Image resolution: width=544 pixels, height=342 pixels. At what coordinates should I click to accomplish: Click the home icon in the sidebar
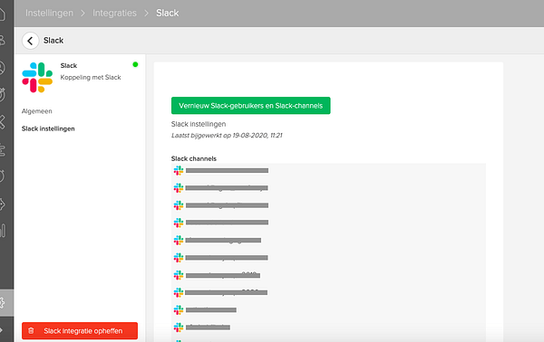click(2, 14)
